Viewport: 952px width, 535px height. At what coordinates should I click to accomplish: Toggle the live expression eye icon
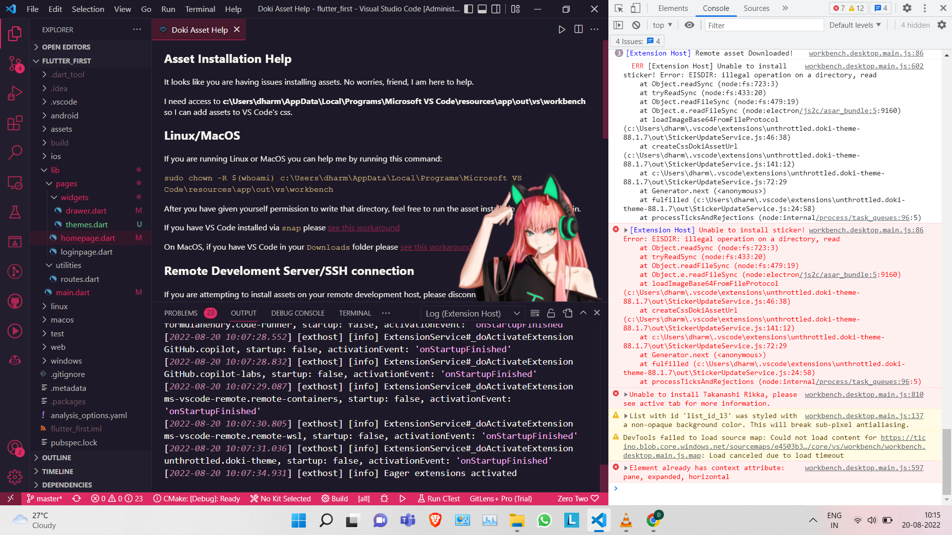689,25
